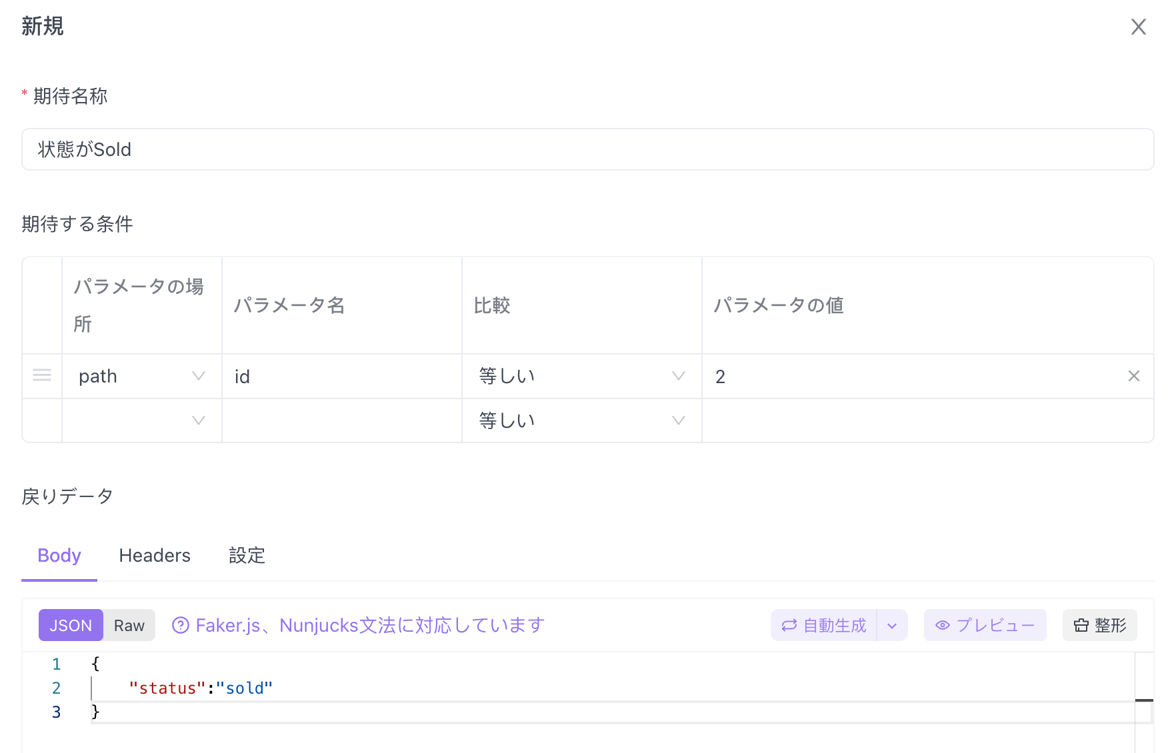Screen dimensions: 1172x753
Task: Close the 新規 dialog with the X icon
Action: pos(1138,27)
